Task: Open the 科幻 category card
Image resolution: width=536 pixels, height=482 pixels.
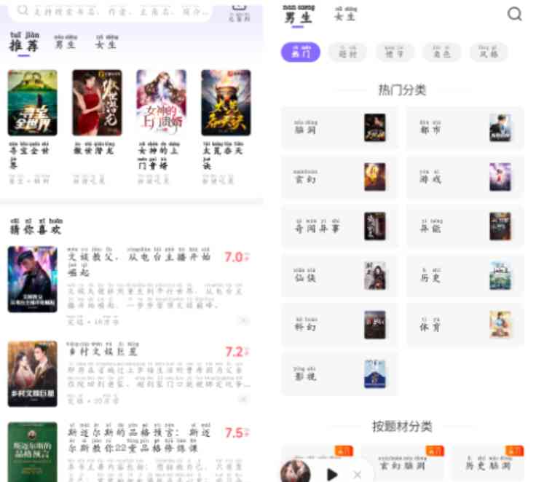Action: click(339, 325)
